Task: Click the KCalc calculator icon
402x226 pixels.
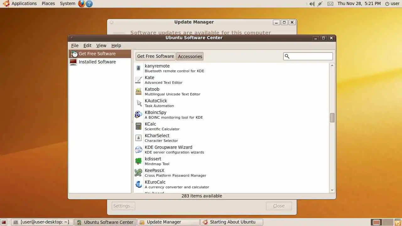Action: click(x=139, y=126)
